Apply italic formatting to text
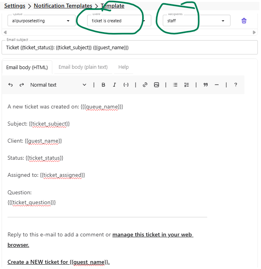Image resolution: width=261 pixels, height=269 pixels. (115, 85)
